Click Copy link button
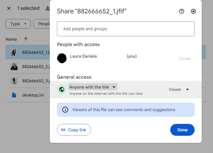 click(x=74, y=130)
